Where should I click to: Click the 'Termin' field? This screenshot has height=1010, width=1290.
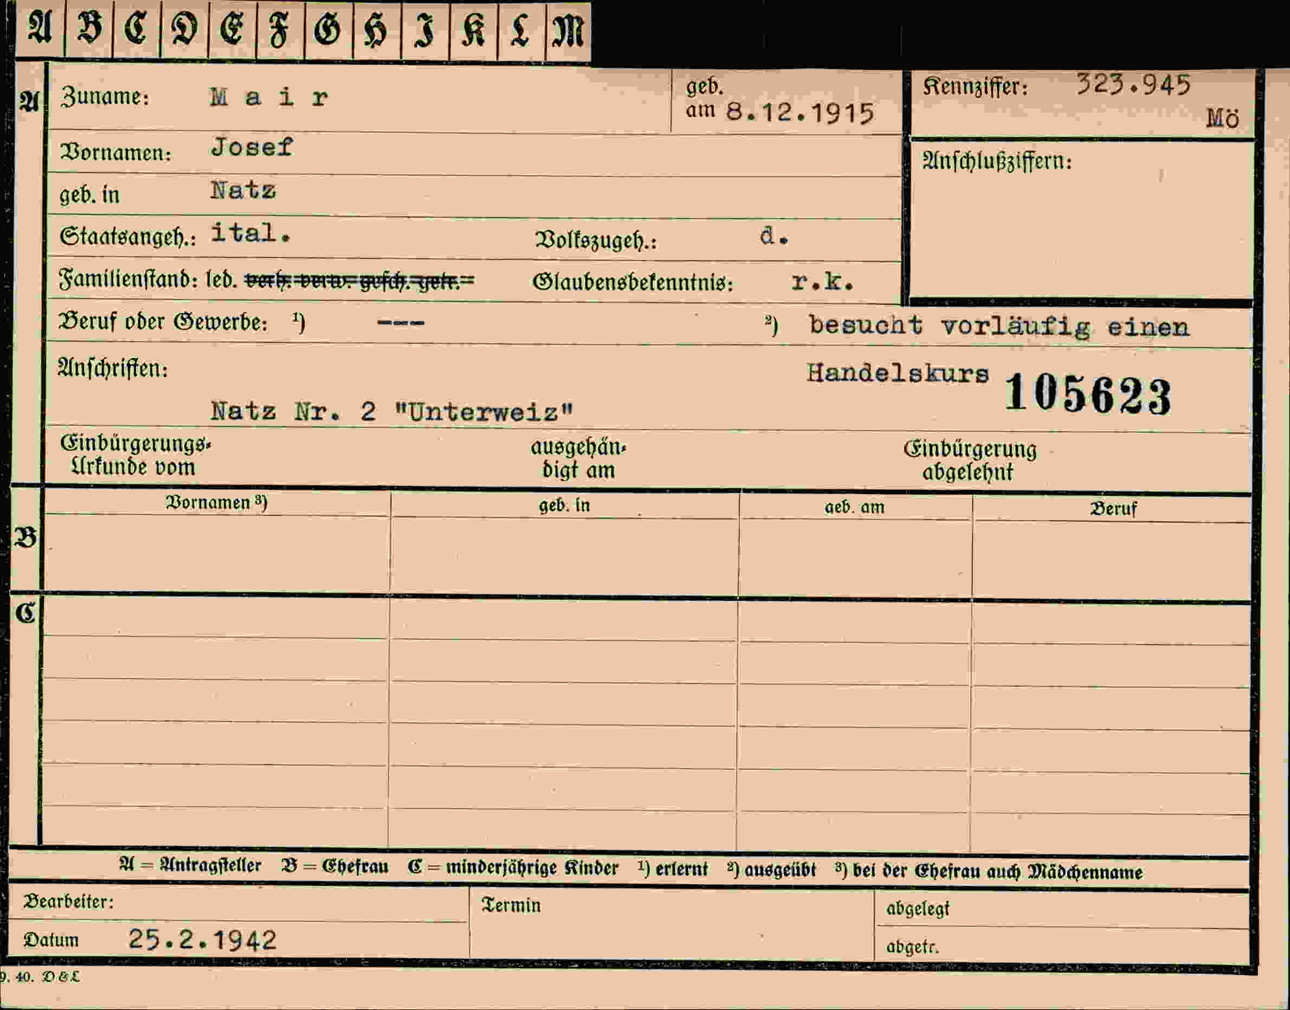click(672, 924)
